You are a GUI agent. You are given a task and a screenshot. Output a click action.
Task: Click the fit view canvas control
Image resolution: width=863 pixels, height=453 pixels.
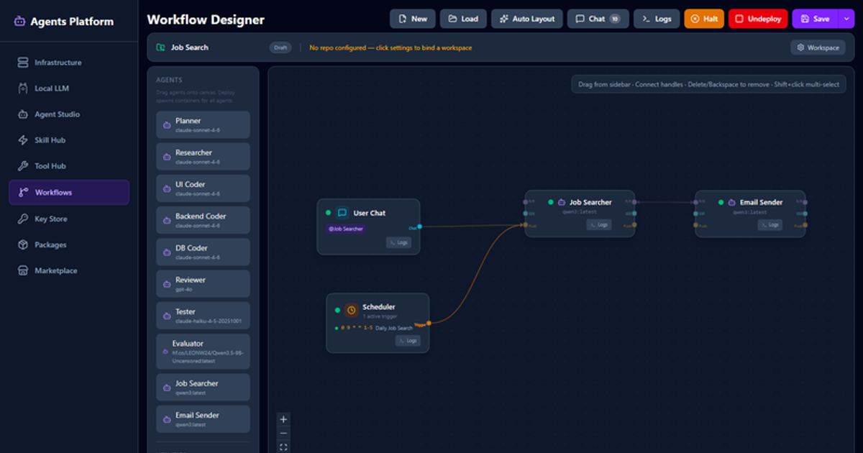tap(283, 447)
